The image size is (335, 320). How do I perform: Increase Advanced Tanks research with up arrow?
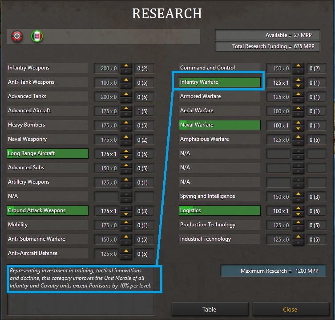[126, 94]
